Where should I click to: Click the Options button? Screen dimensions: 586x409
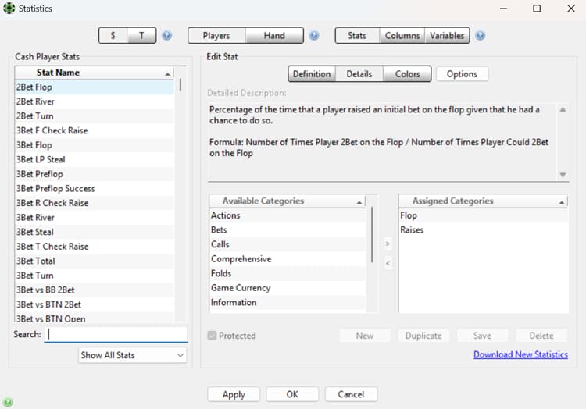tap(462, 74)
